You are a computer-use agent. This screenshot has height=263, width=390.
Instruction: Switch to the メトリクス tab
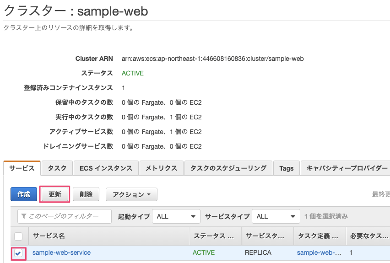point(161,168)
